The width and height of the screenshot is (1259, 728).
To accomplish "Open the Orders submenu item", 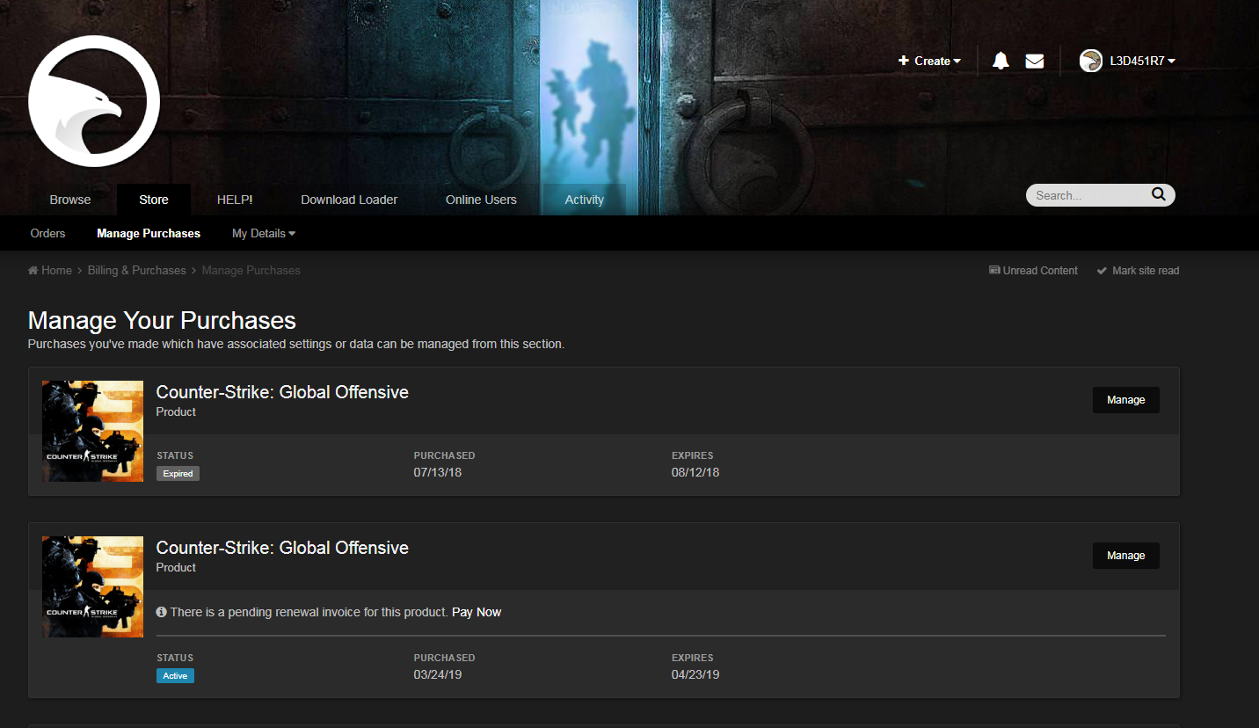I will pyautogui.click(x=47, y=233).
